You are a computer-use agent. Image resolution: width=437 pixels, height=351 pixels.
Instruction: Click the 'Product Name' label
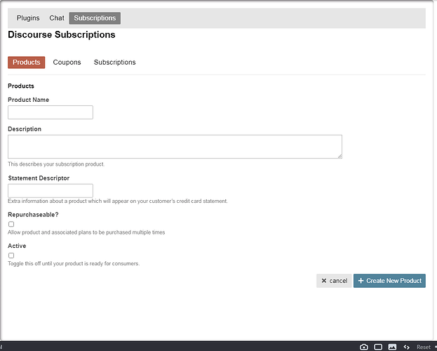click(29, 100)
